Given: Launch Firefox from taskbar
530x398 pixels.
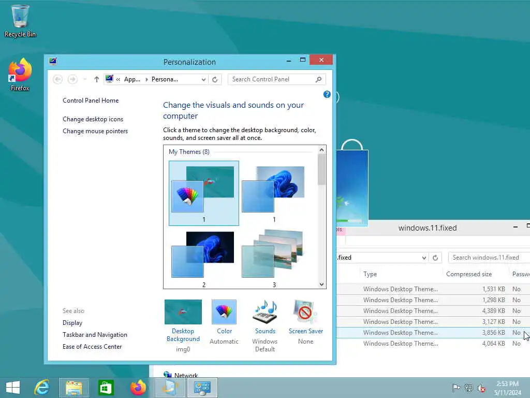Looking at the screenshot, I should click(138, 388).
